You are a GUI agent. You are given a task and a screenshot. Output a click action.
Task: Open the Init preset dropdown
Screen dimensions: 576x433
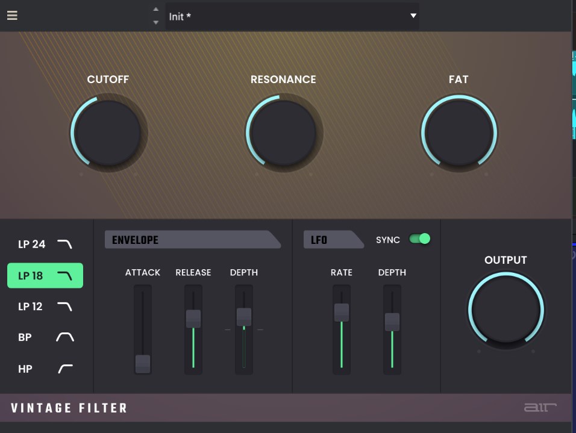pos(413,16)
